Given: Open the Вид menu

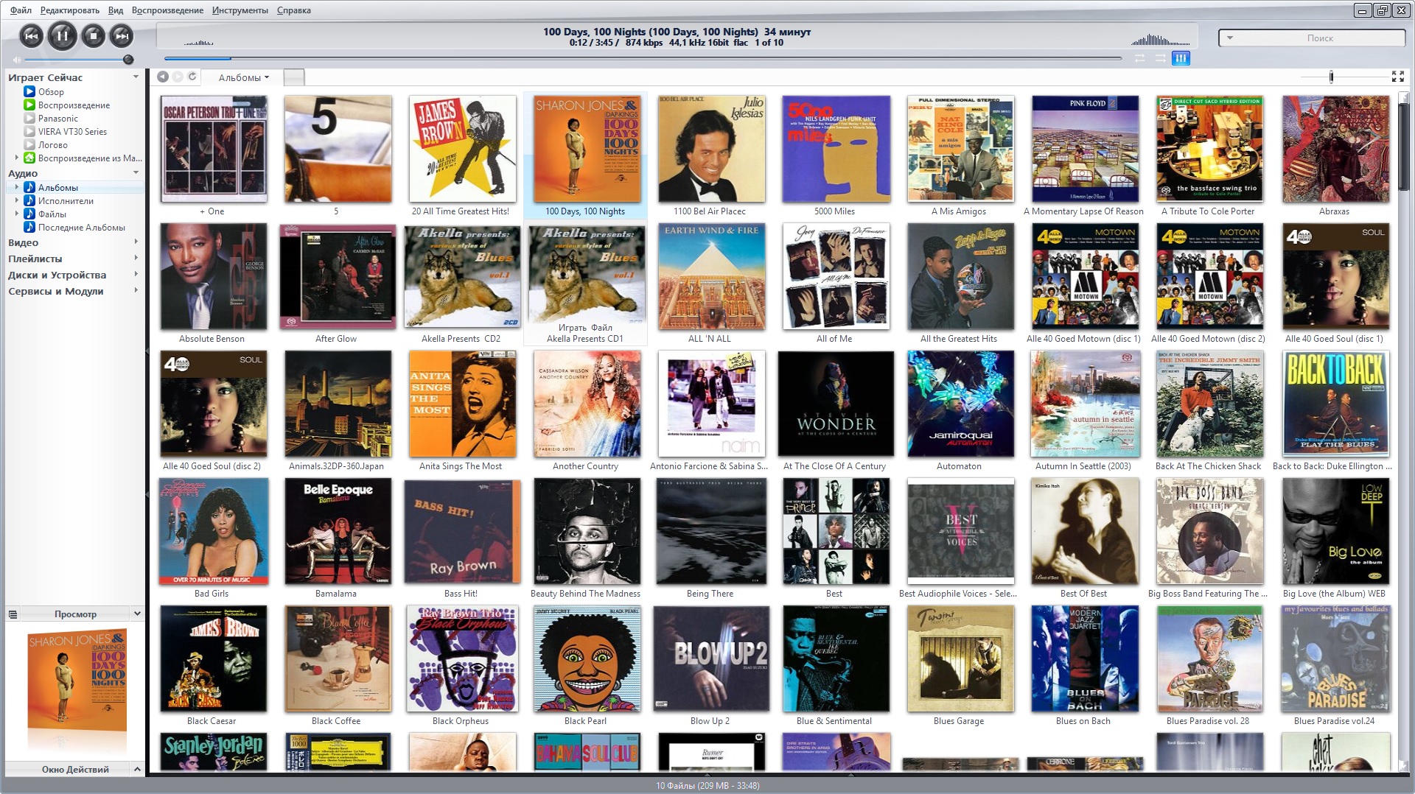Looking at the screenshot, I should (x=116, y=10).
